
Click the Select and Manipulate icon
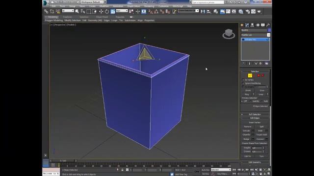138,11
